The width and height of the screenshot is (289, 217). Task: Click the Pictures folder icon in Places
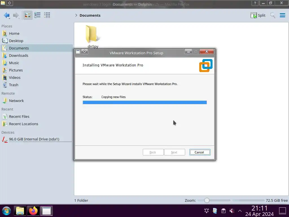coord(5,70)
